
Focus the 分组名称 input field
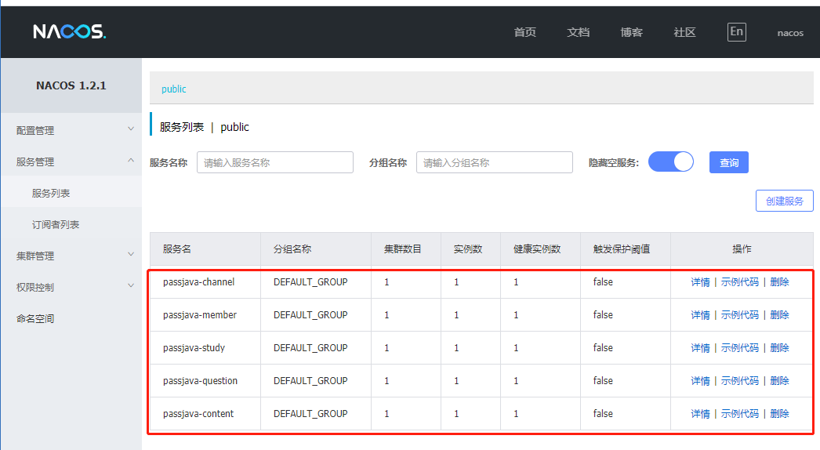[494, 162]
